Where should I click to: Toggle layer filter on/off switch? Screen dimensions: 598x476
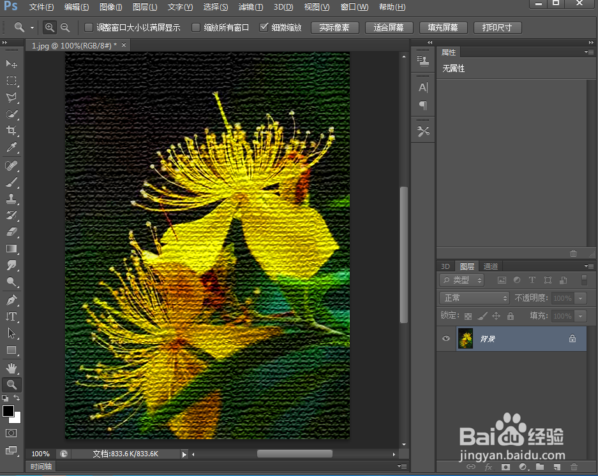(x=584, y=280)
